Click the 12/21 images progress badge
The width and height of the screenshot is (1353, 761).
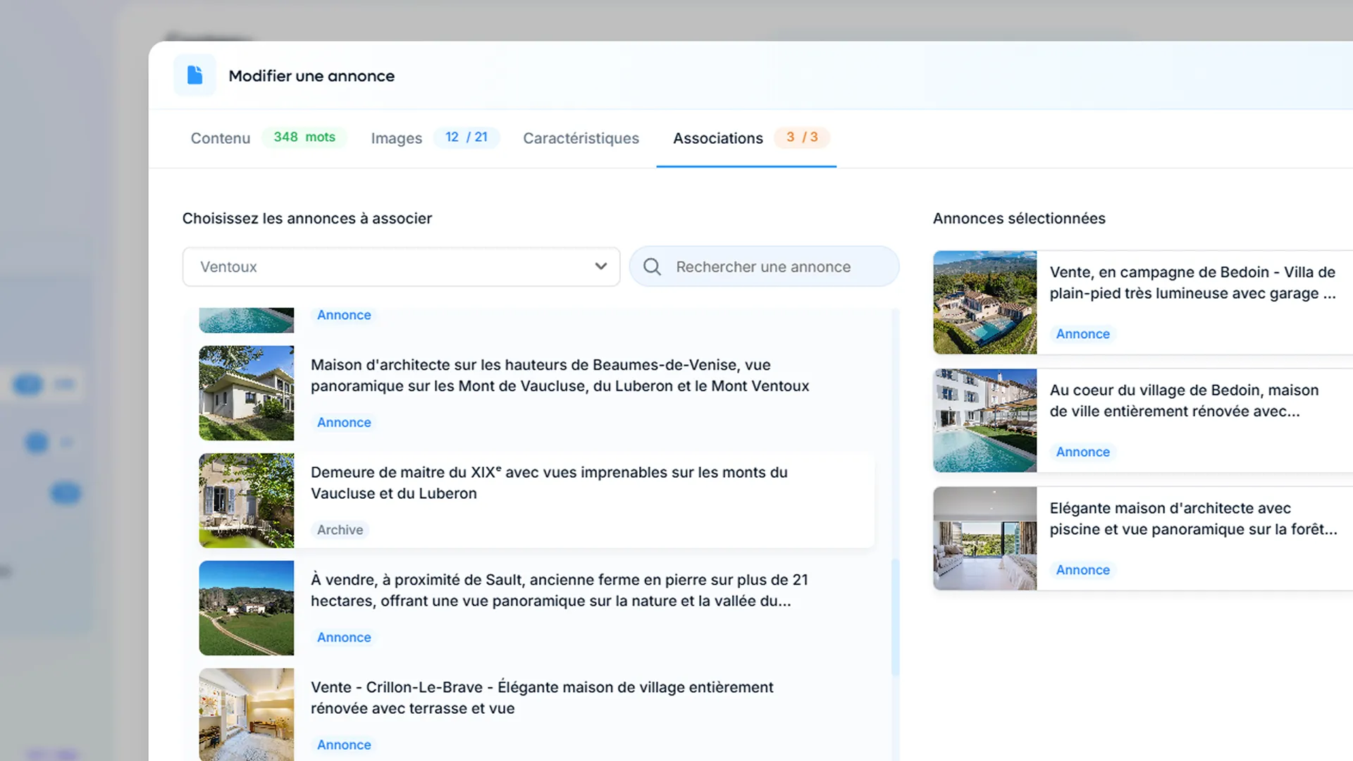coord(467,137)
